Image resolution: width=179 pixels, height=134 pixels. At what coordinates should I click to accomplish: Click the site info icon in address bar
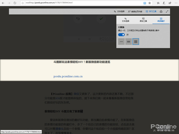(x=23, y=3)
